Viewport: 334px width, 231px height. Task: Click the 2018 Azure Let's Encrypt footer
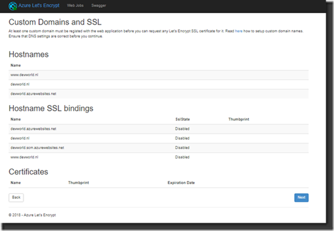point(32,215)
